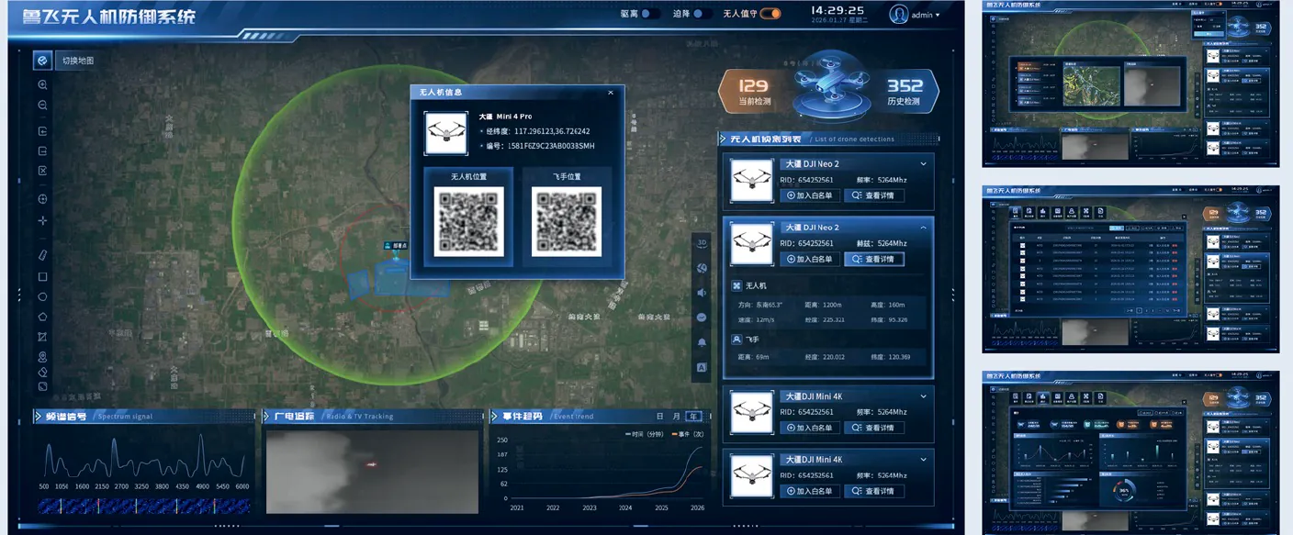Click the 无人机位置 QR code
This screenshot has width=1293, height=535.
click(x=468, y=221)
